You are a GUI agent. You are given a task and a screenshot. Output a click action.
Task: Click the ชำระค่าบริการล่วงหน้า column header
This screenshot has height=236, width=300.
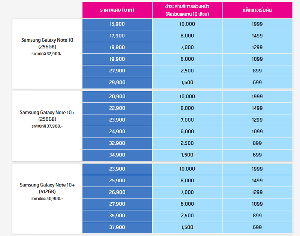pos(187,10)
